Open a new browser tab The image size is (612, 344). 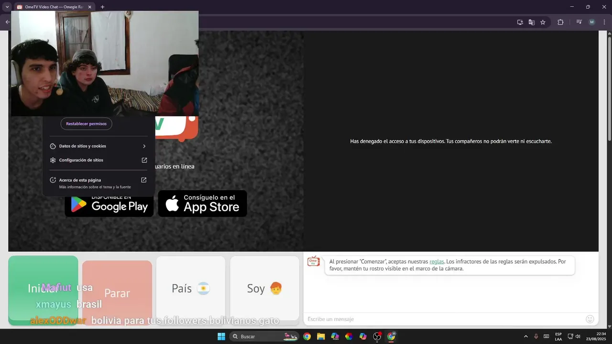pos(102,7)
